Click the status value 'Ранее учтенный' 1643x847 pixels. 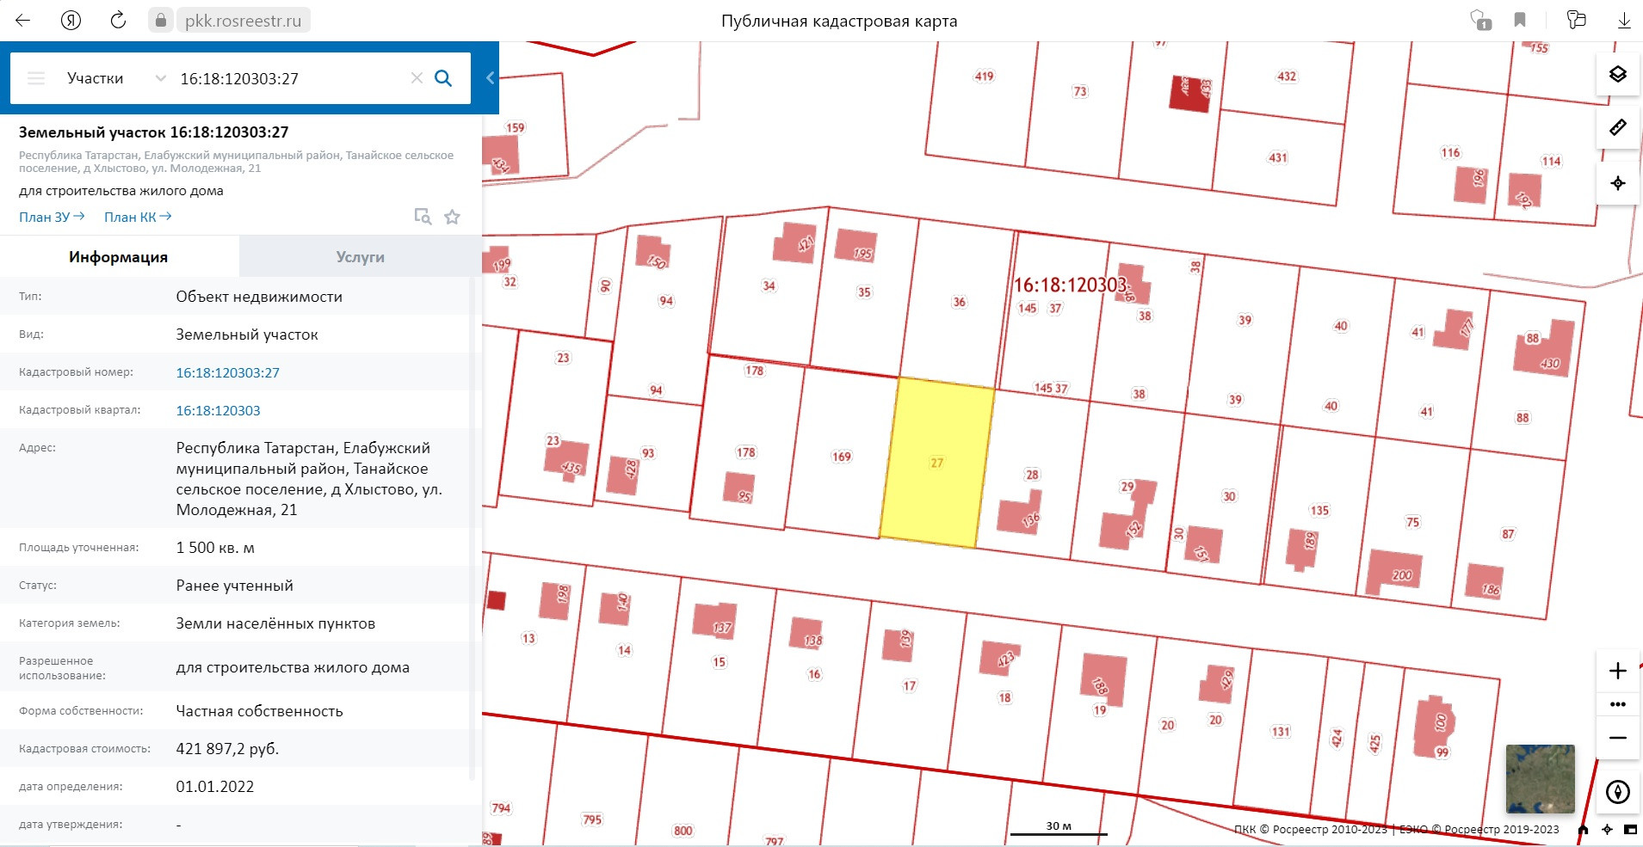tap(234, 586)
